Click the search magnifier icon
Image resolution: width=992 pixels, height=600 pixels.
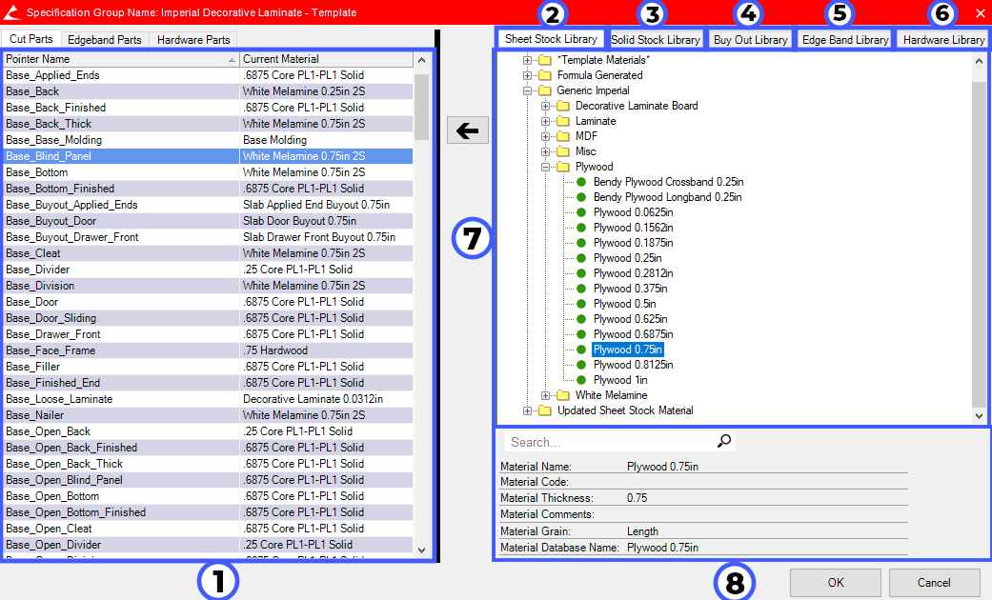pos(724,441)
